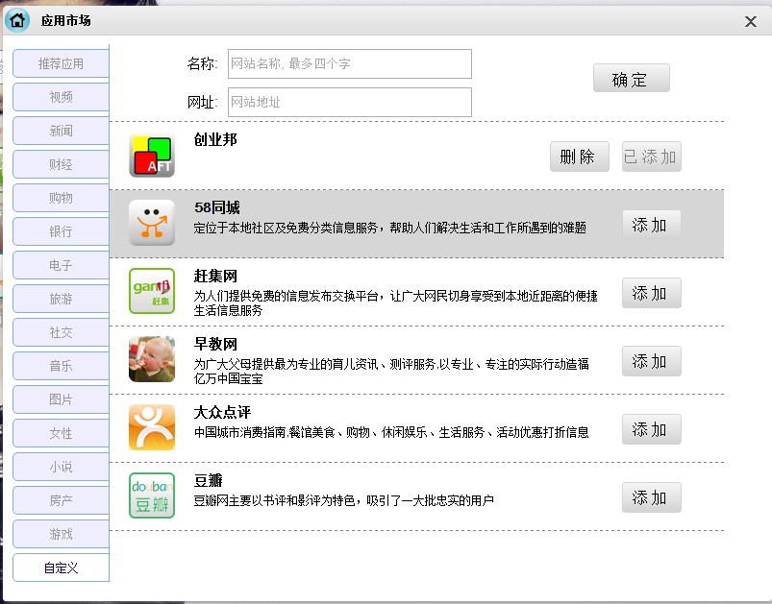Click the 大众点评 orange icon
Viewport: 772px width, 604px height.
tap(152, 427)
